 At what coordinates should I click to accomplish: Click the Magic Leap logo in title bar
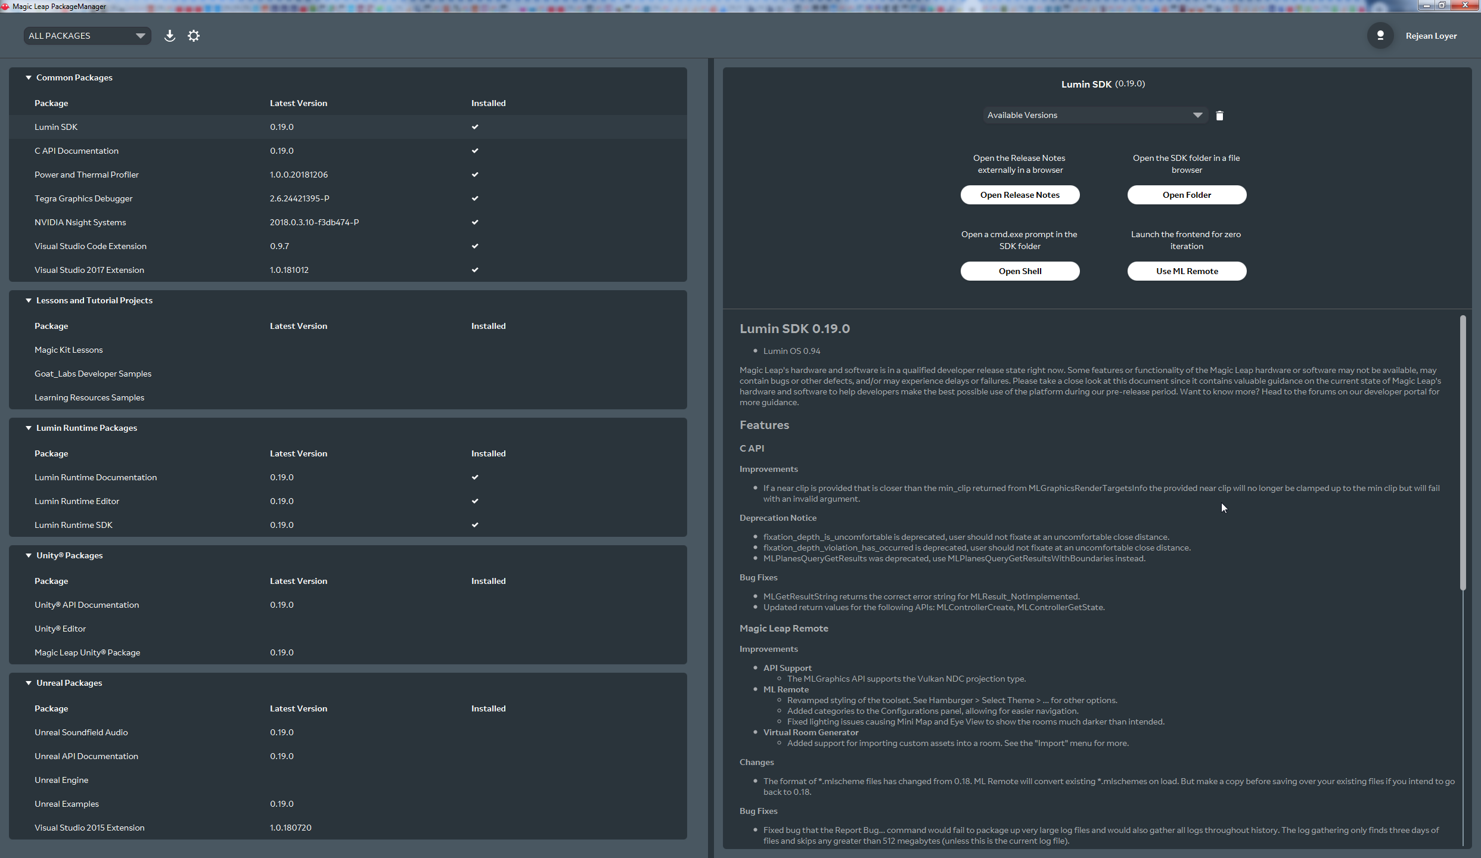[x=5, y=7]
